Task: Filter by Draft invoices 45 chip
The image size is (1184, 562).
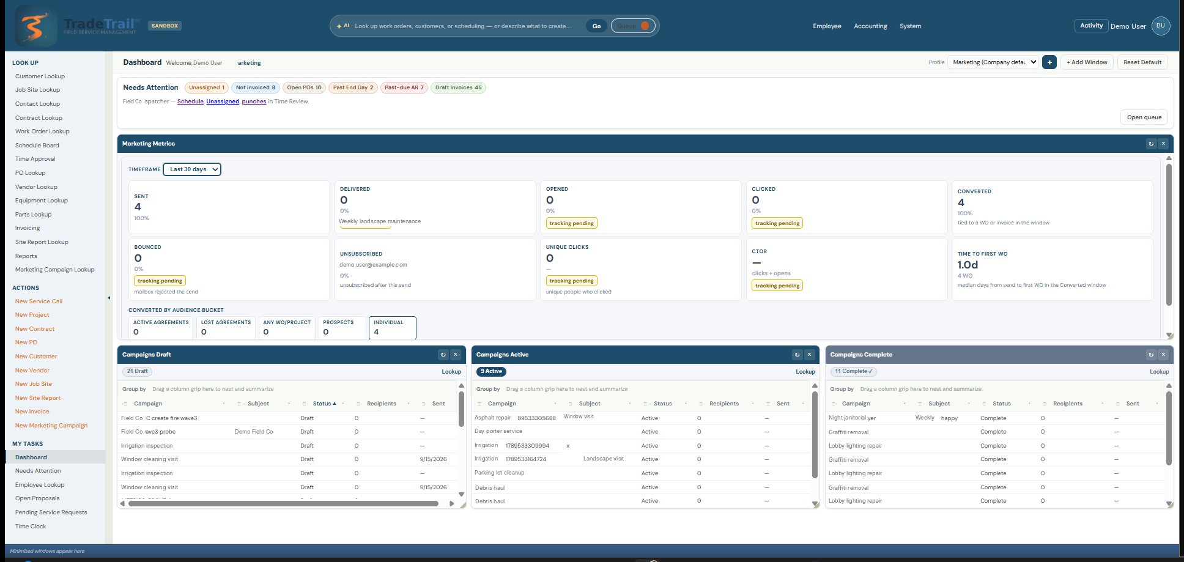Action: [458, 87]
